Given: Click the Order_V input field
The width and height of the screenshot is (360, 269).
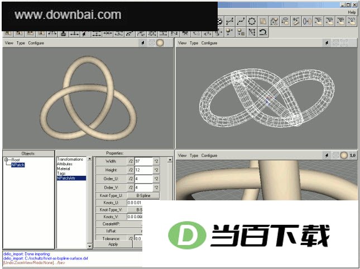Looking at the screenshot, I should [143, 188].
